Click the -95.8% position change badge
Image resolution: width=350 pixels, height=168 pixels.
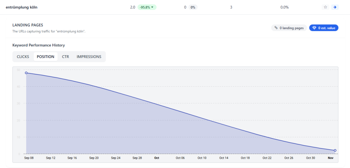coord(147,7)
